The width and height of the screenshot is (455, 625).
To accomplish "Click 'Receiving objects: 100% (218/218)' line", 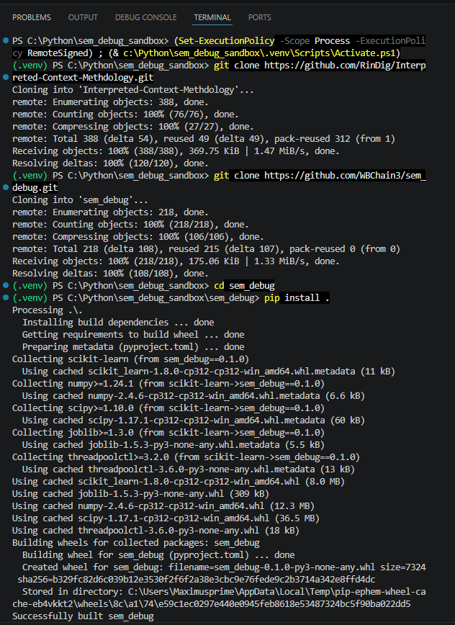I will [x=176, y=261].
